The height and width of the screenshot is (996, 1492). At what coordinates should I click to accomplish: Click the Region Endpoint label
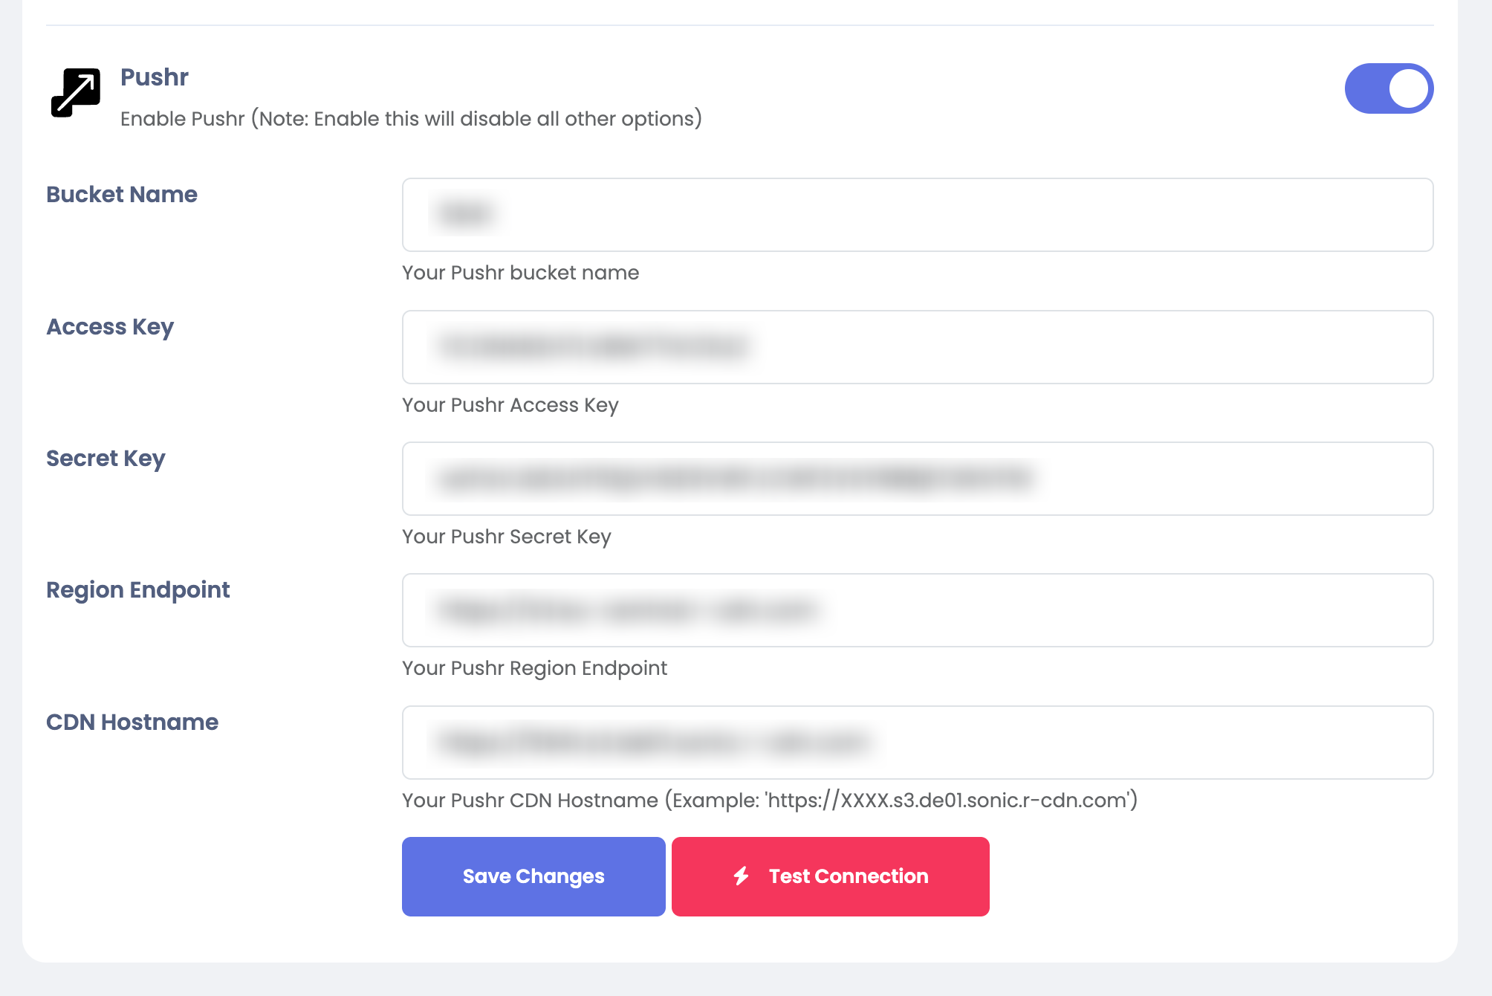point(138,590)
